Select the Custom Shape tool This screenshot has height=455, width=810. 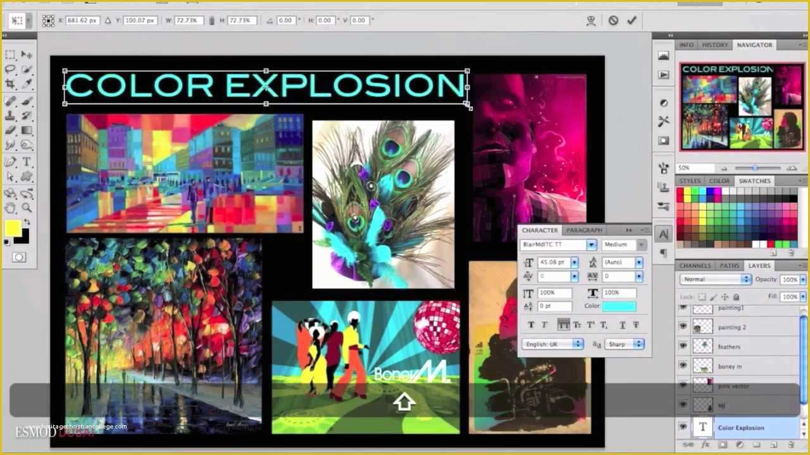click(x=27, y=177)
